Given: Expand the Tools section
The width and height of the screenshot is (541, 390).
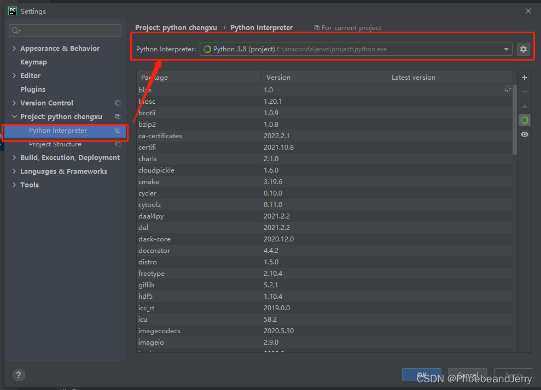Looking at the screenshot, I should [14, 185].
